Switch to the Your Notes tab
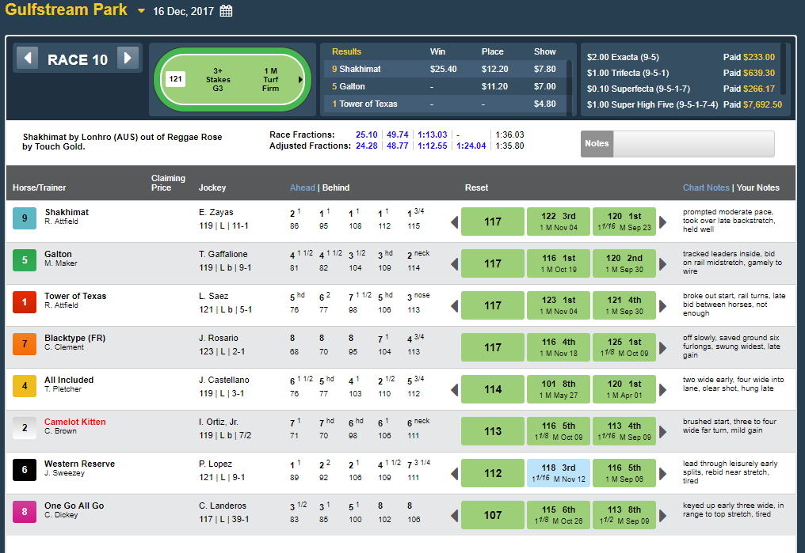Screen dimensions: 805x553 pos(757,188)
